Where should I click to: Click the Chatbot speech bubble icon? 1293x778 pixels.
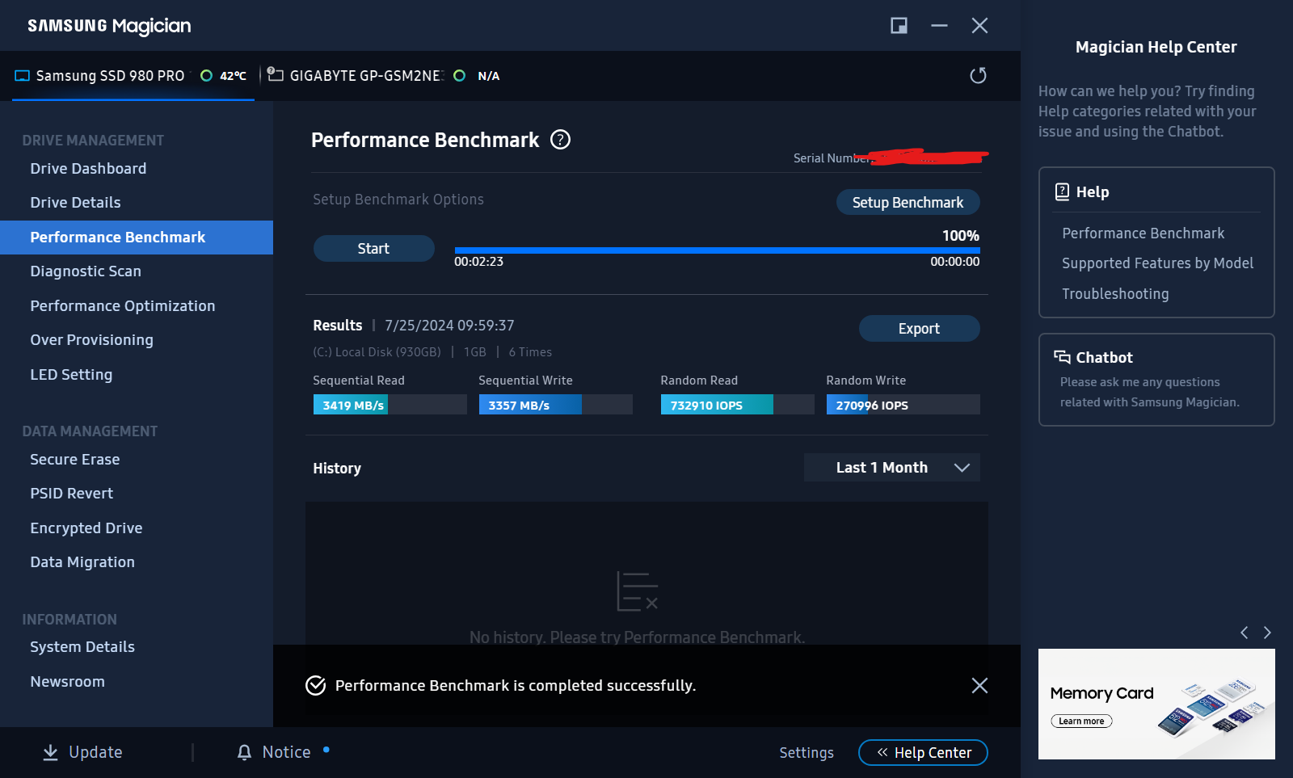[1062, 357]
